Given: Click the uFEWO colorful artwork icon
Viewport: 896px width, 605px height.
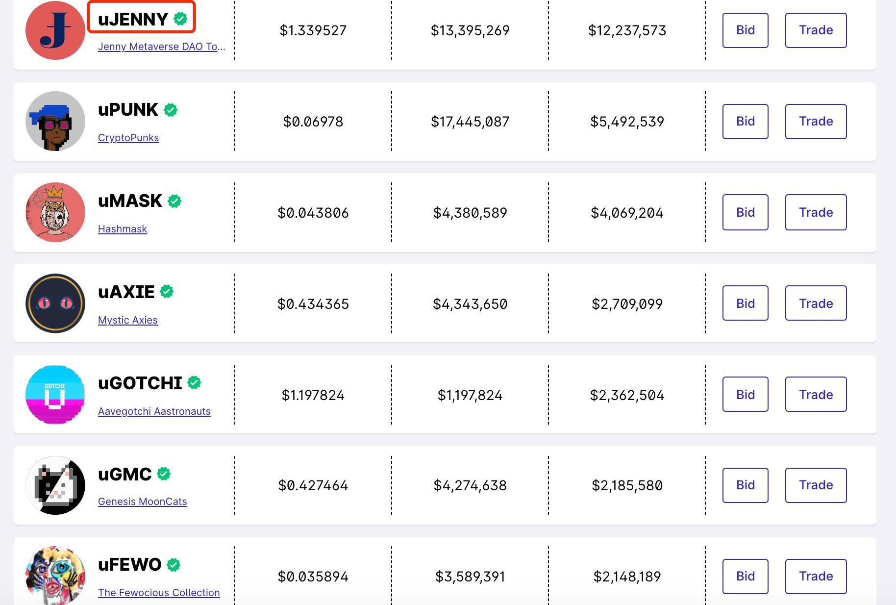Looking at the screenshot, I should click(x=55, y=576).
